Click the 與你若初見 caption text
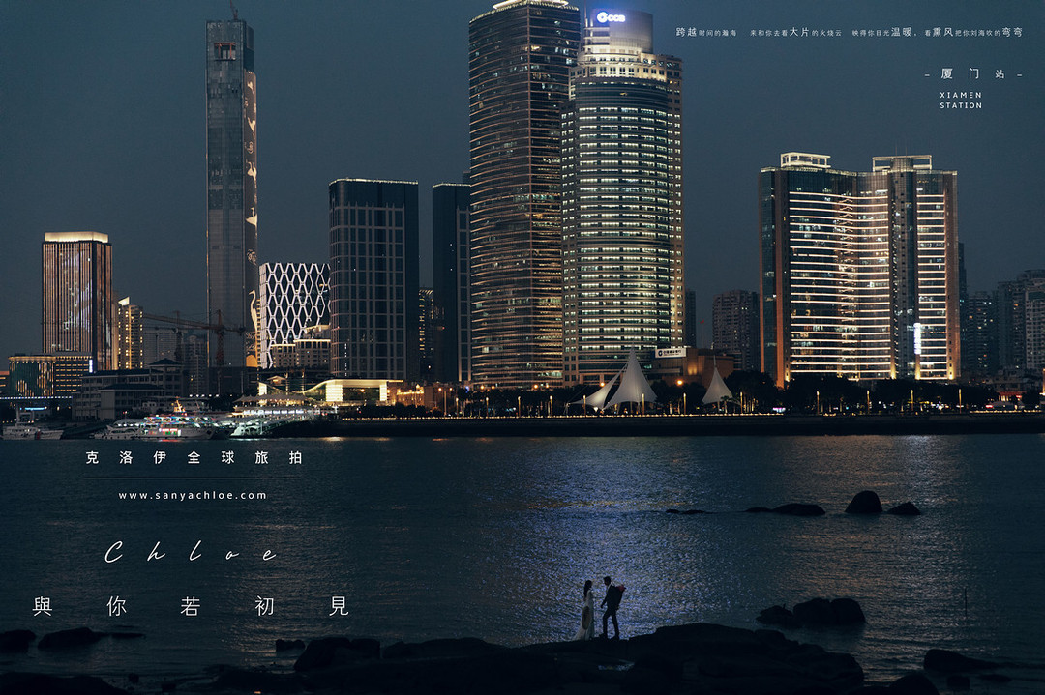Screen dimensions: 1045x695 point(191,607)
